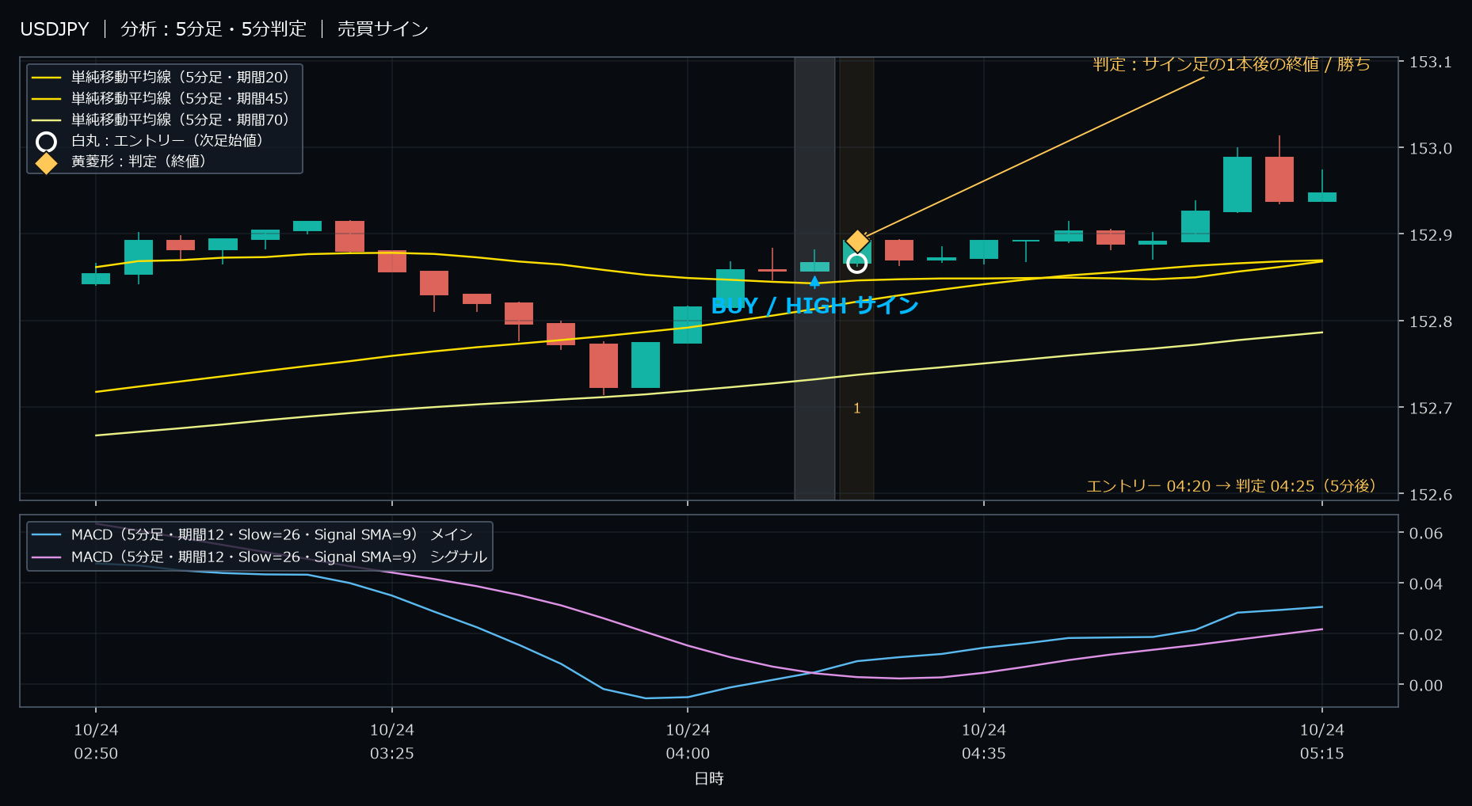The height and width of the screenshot is (806, 1472).
Task: Click the 'エントリー 04:20 → 判定 04:25（5分後）' text
Action: [1230, 485]
